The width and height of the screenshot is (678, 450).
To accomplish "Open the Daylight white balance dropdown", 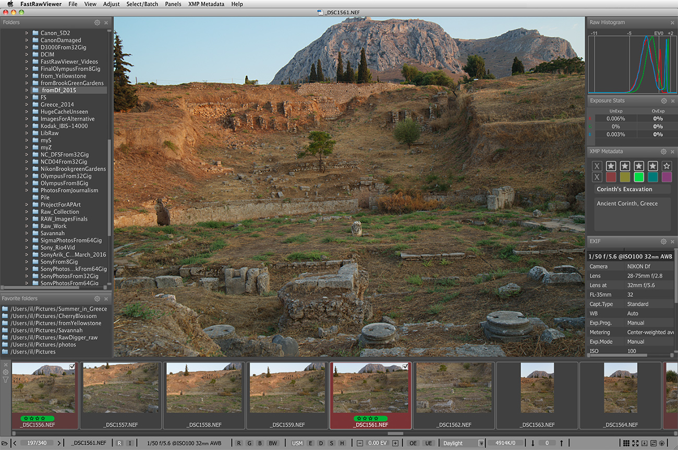I will pos(463,443).
